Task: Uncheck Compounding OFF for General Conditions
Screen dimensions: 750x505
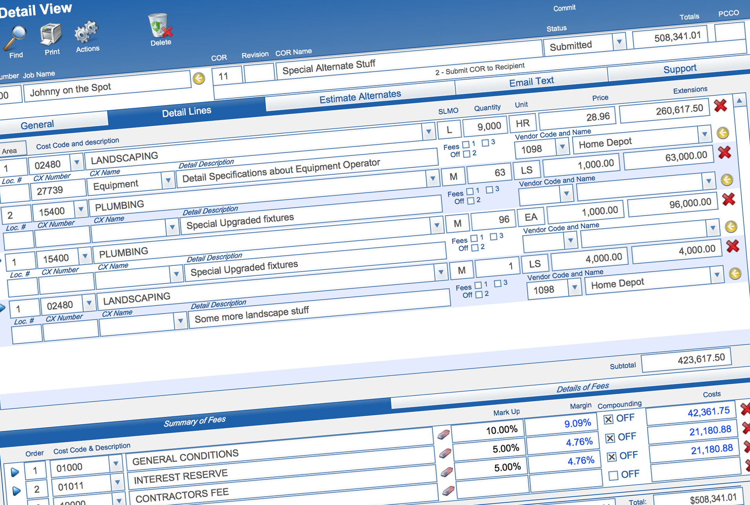Action: click(x=608, y=420)
